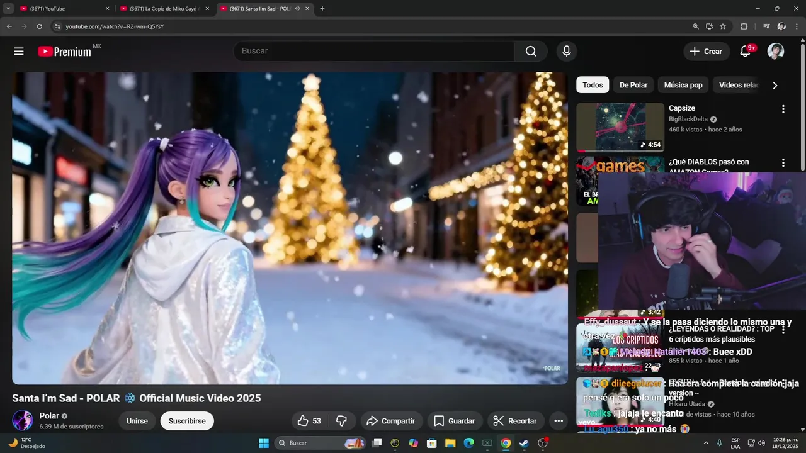Click the Recortar clip button
The image size is (806, 453).
pyautogui.click(x=515, y=421)
